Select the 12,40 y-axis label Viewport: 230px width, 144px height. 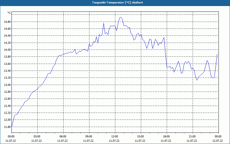pos(7,106)
